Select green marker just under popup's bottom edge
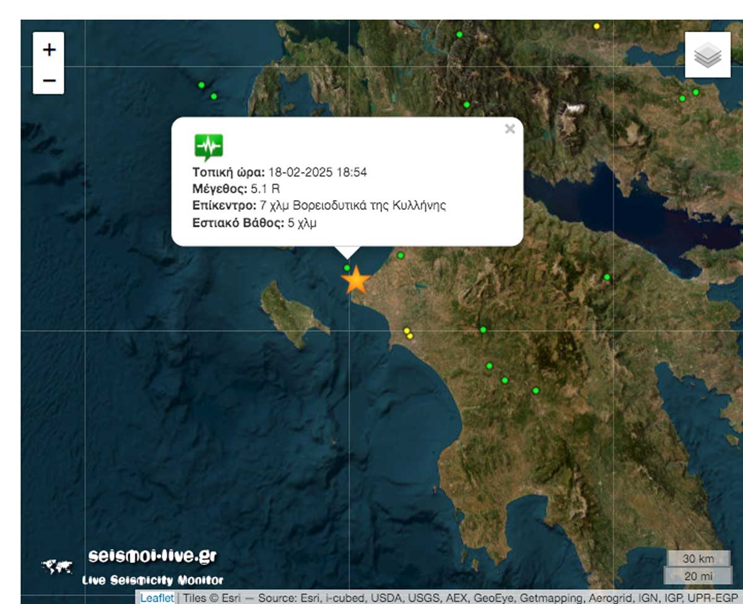 (x=401, y=255)
